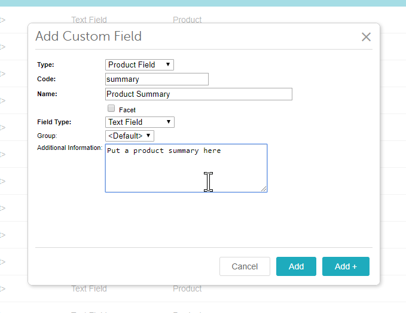406x313 pixels.
Task: Open the Type dropdown showing Product Field
Action: pyautogui.click(x=139, y=65)
